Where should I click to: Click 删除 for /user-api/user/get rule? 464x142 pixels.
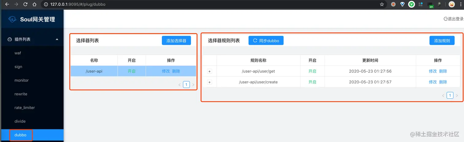coord(443,71)
